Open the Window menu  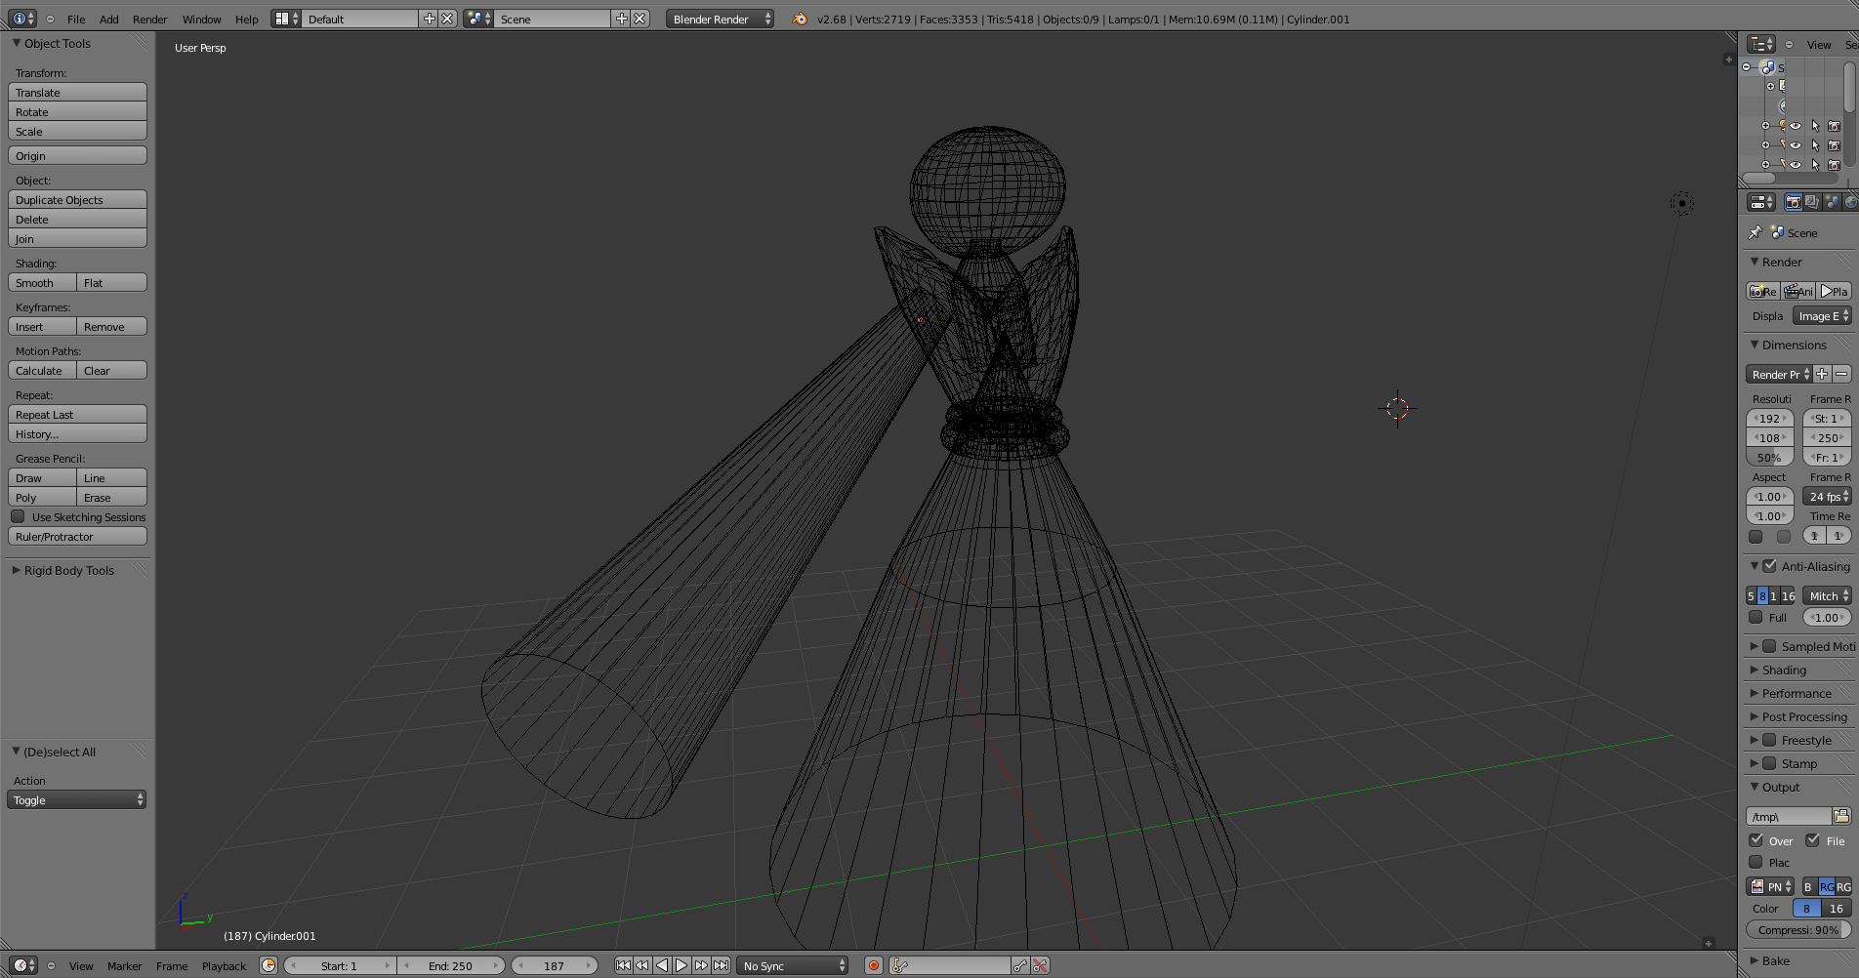[x=202, y=19]
